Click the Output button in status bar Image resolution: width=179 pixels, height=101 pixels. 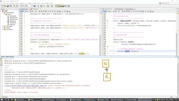(5, 97)
